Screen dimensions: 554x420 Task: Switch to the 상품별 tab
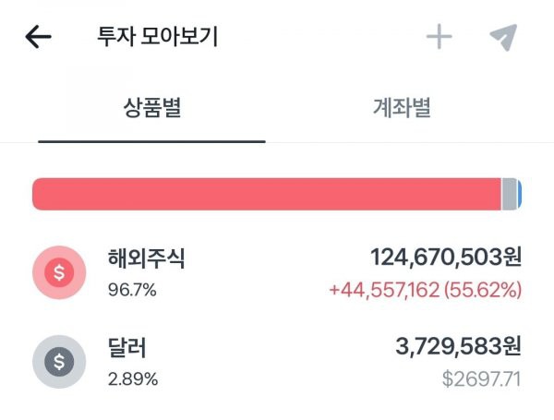[x=152, y=108]
